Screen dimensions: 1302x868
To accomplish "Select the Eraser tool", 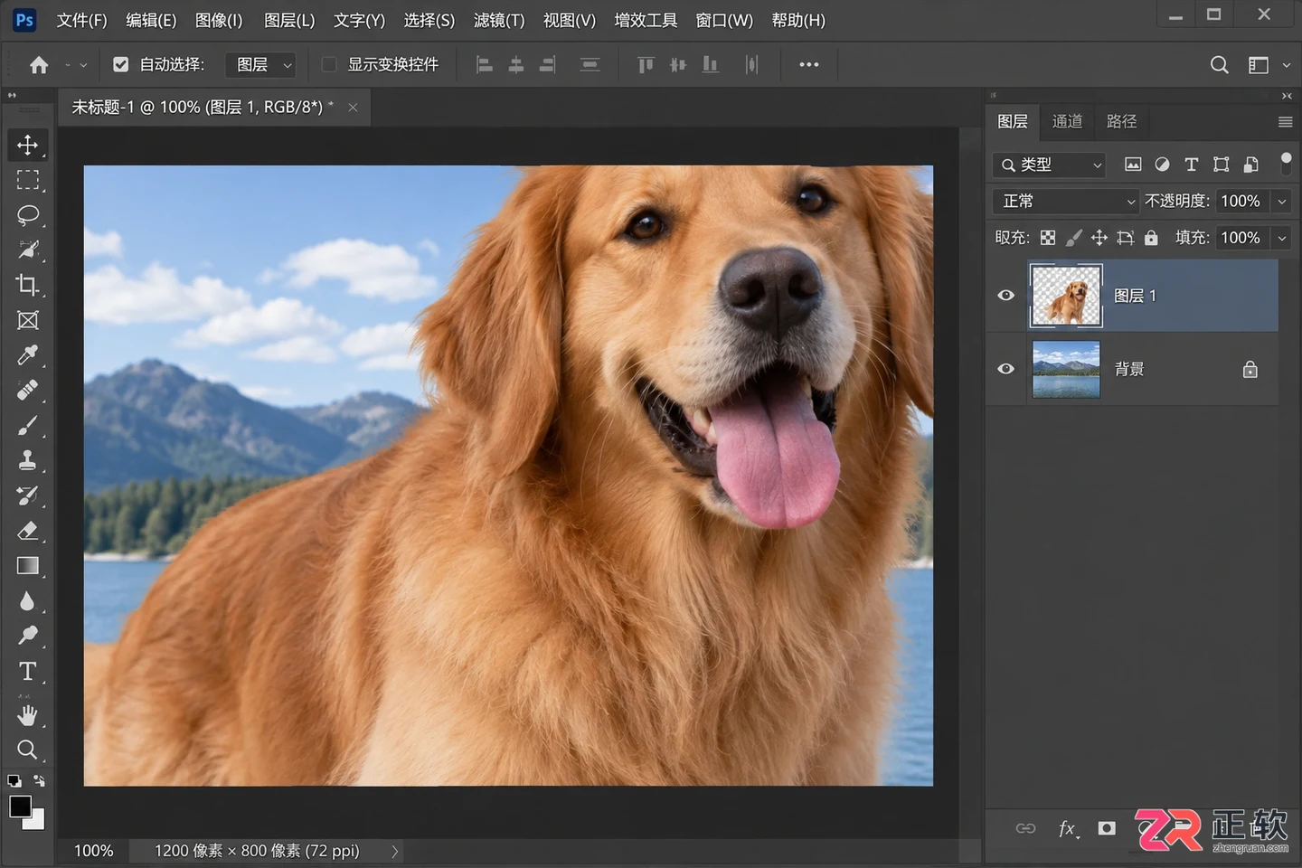I will [27, 531].
